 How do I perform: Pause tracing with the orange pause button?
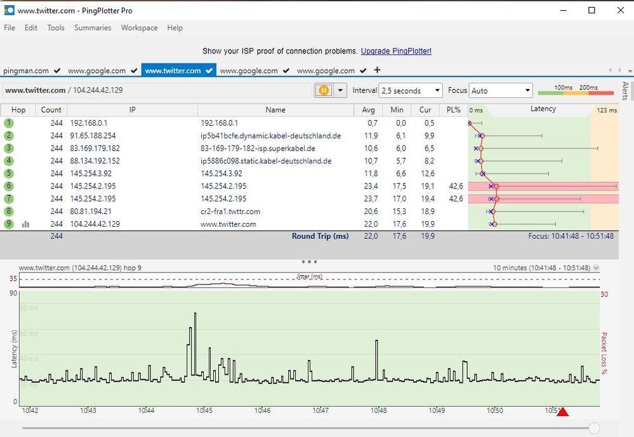tap(324, 90)
